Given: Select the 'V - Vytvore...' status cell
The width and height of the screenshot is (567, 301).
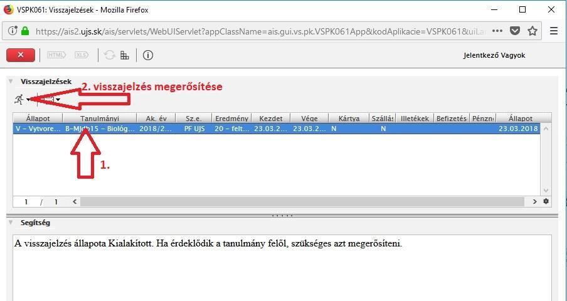Looking at the screenshot, I should 38,129.
